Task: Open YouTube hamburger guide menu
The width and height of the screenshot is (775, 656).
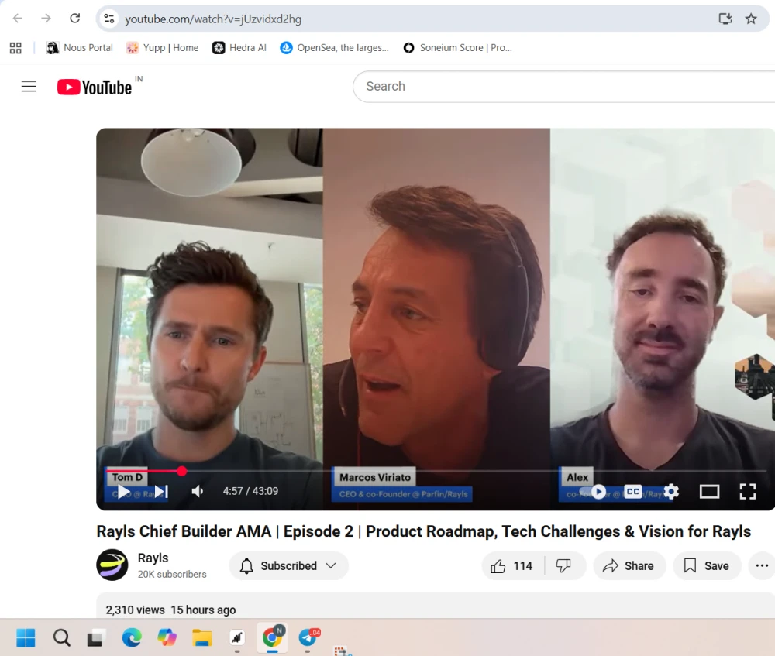Action: click(x=29, y=87)
